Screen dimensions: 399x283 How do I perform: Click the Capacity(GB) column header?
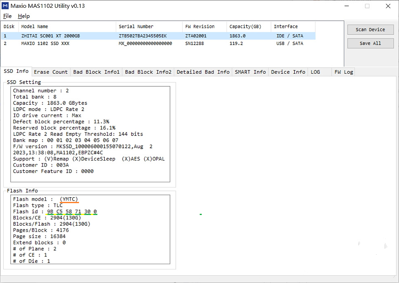[x=249, y=27]
